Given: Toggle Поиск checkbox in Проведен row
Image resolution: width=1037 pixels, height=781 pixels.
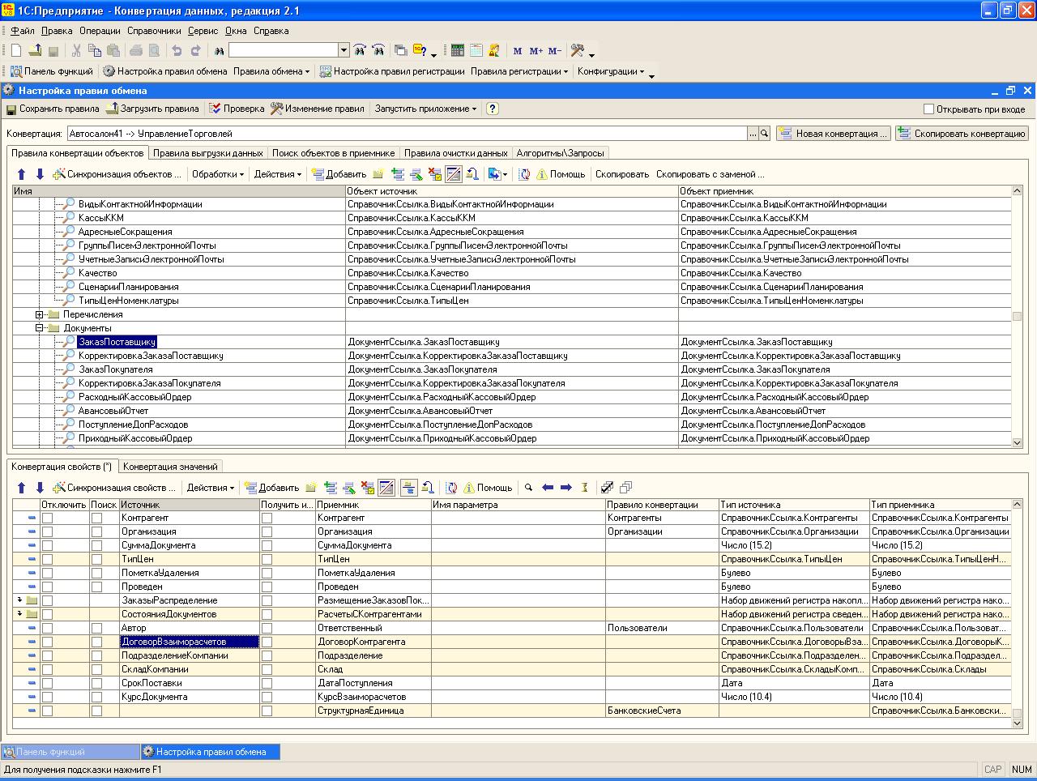Looking at the screenshot, I should click(x=96, y=587).
